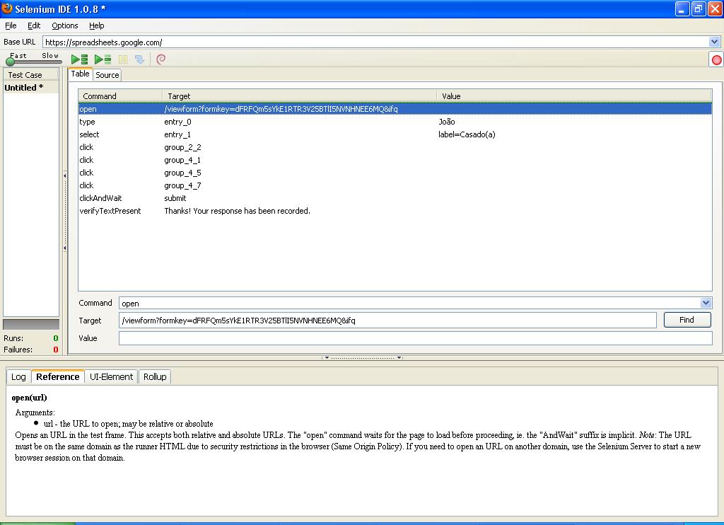
Task: Select the Untitled test case
Action: tap(31, 87)
